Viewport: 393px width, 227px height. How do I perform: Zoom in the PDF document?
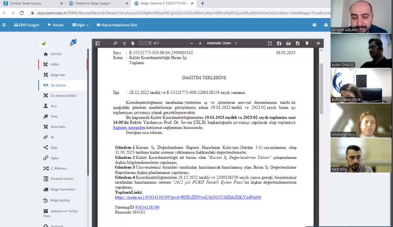200,43
